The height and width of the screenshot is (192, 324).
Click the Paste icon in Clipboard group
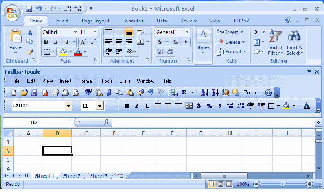tap(16, 36)
